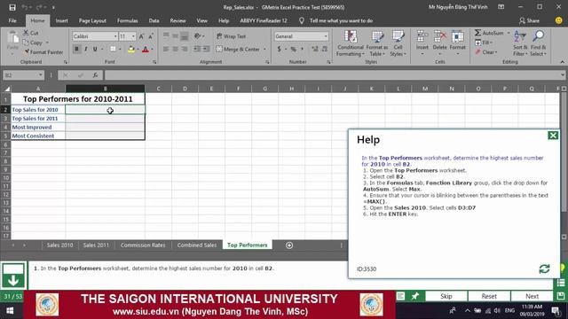Decrease font size with the smaller A icon

[x=151, y=36]
